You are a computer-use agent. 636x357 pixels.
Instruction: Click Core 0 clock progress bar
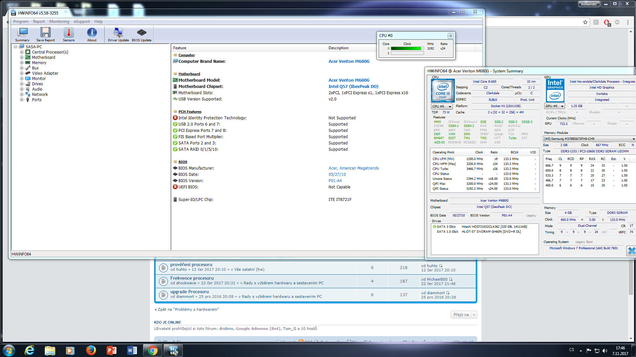click(407, 49)
